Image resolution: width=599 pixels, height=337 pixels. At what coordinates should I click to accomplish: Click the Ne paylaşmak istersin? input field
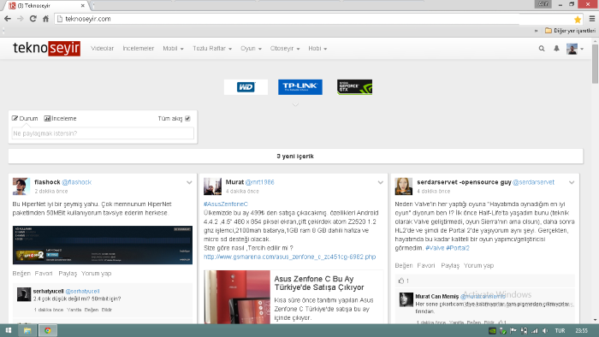[x=103, y=133]
